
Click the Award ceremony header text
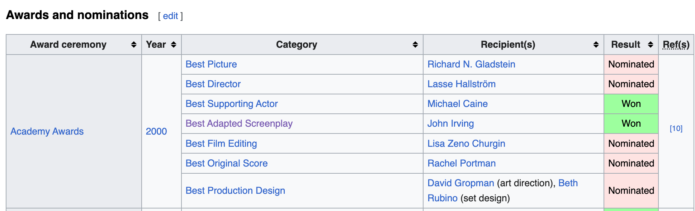[x=68, y=44]
